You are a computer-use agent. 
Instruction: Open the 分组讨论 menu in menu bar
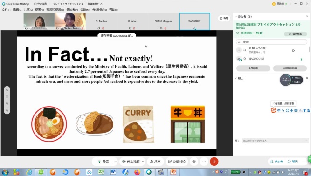(99, 9)
